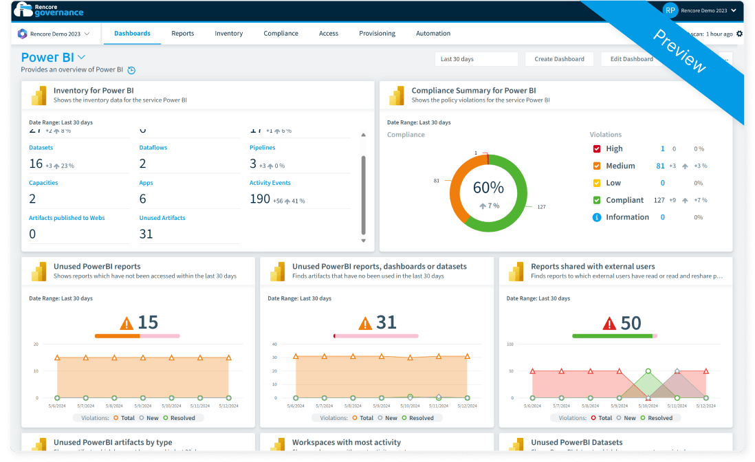This screenshot has width=755, height=462.
Task: Toggle the Medium violations checkbox off
Action: [598, 166]
